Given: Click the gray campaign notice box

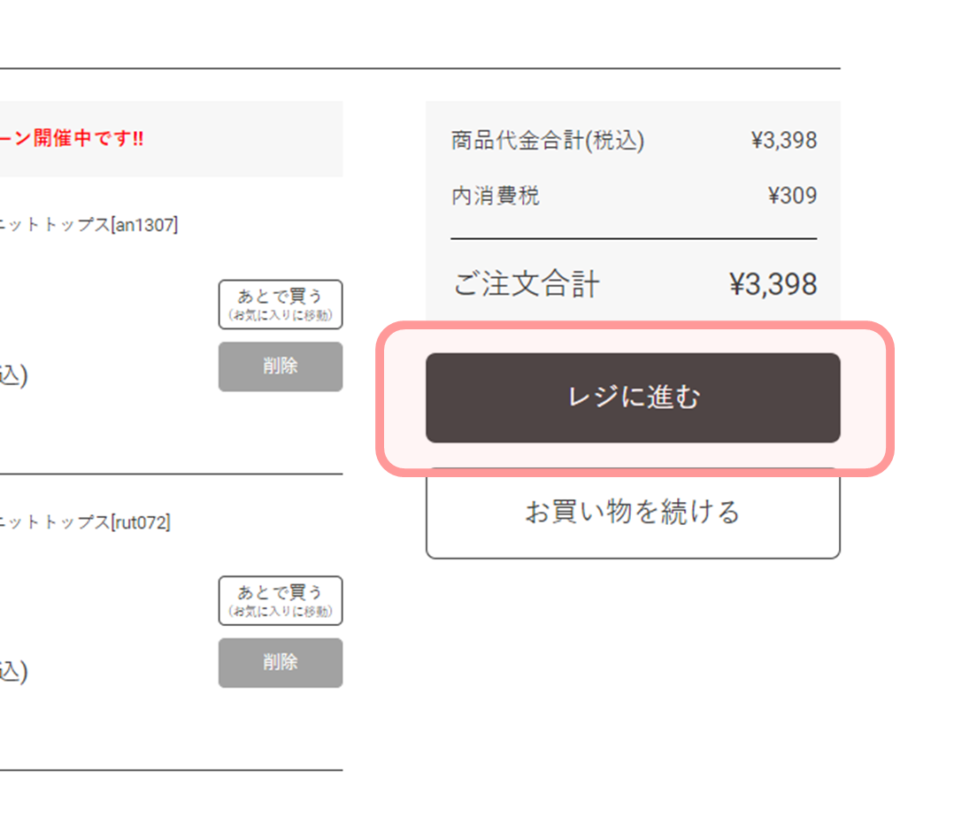Looking at the screenshot, I should click(171, 139).
